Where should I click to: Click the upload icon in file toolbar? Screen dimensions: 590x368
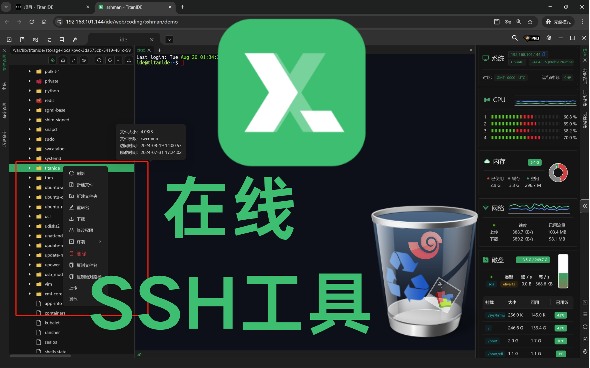[129, 60]
